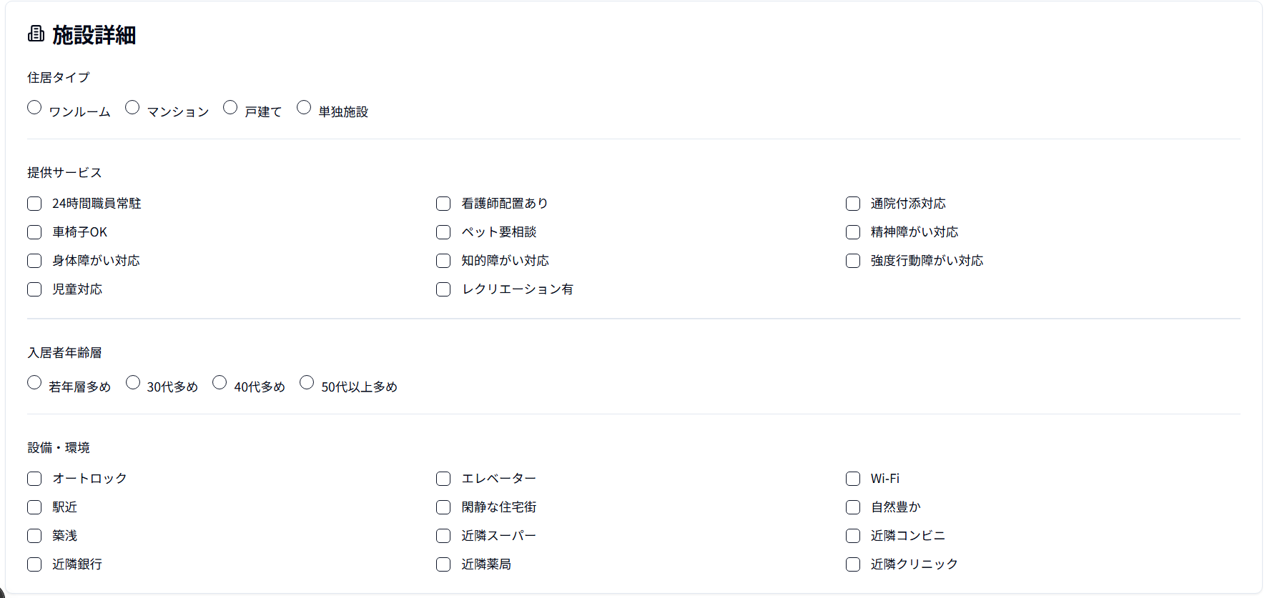
Task: Check the 車椅子OK checkbox
Action: (34, 231)
